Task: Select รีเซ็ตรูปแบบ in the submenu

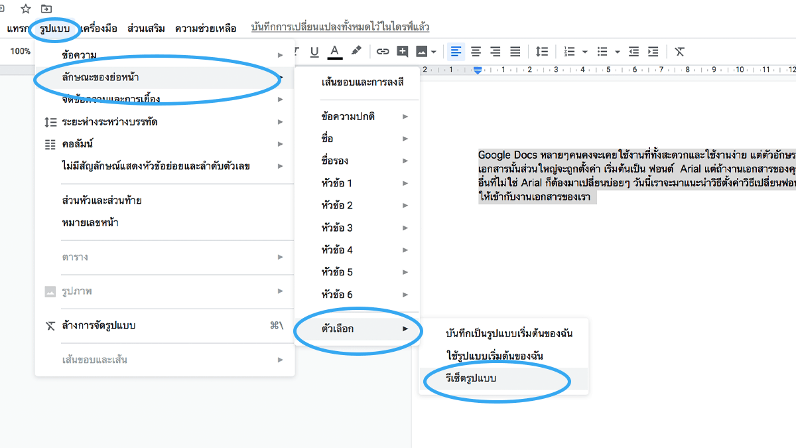Action: pyautogui.click(x=471, y=378)
